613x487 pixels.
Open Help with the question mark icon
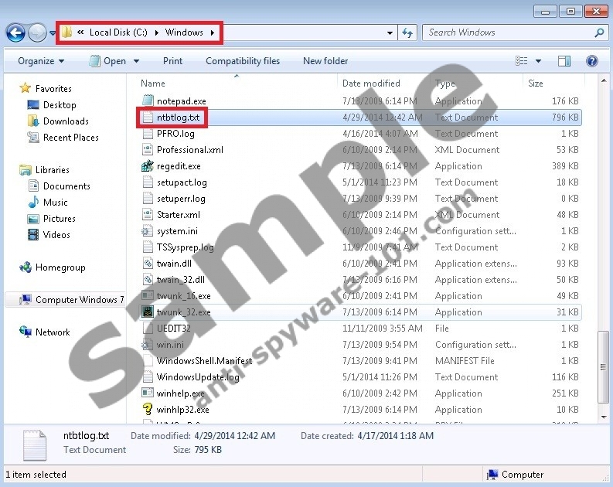click(592, 61)
